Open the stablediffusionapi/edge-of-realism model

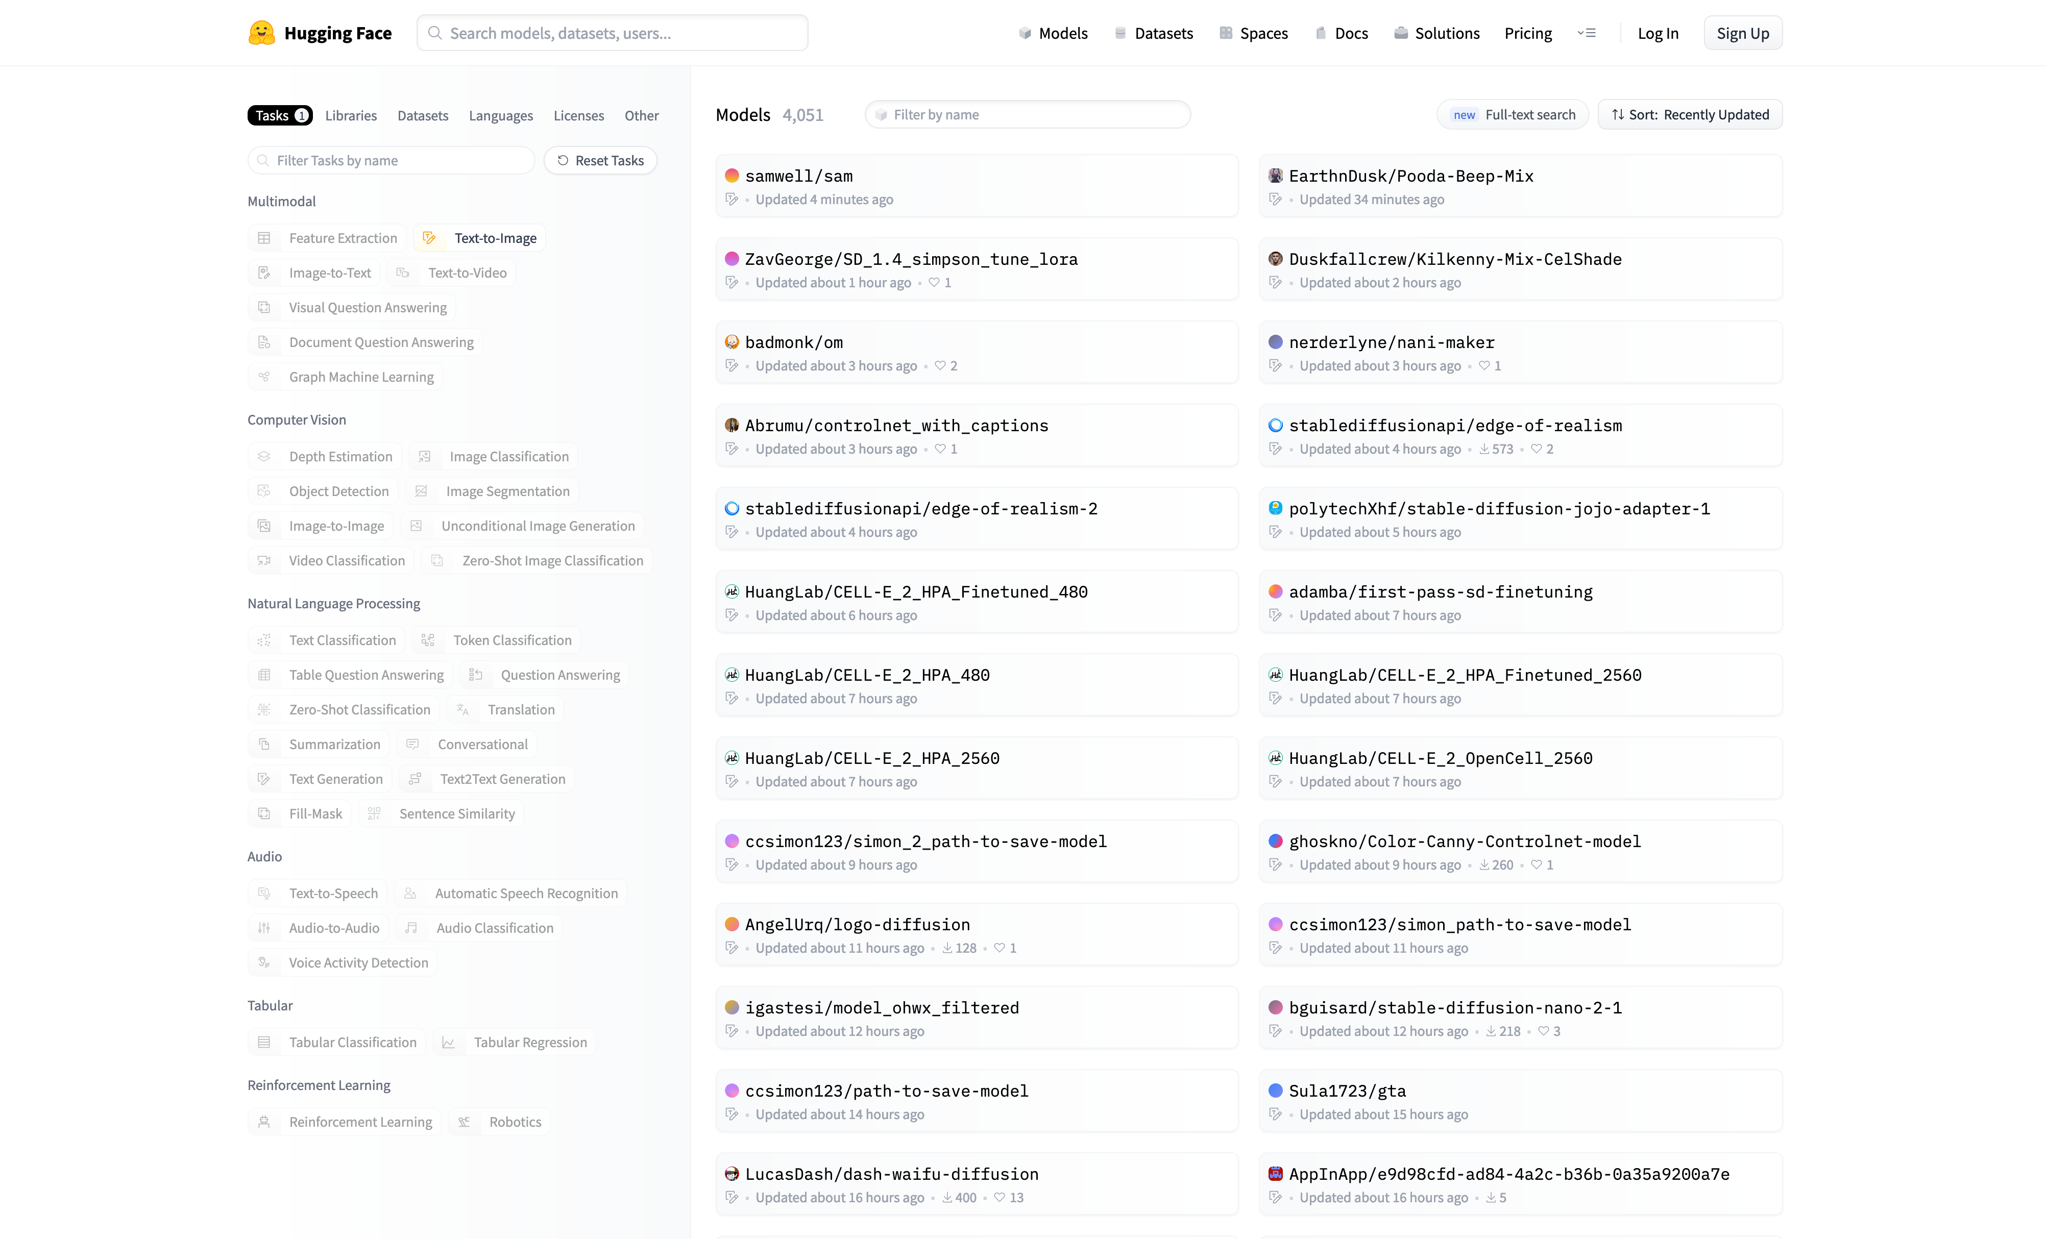[x=1520, y=435]
